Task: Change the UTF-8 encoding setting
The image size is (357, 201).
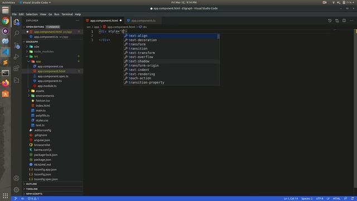Action: (320, 199)
